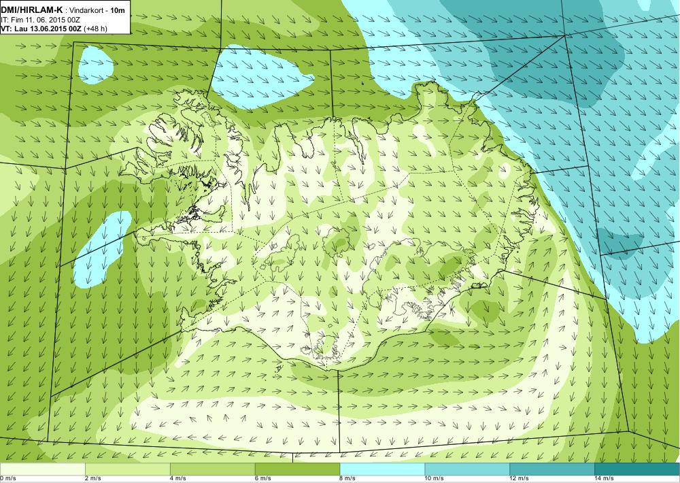Click the 12–14 m/s legend color swatch

click(552, 469)
